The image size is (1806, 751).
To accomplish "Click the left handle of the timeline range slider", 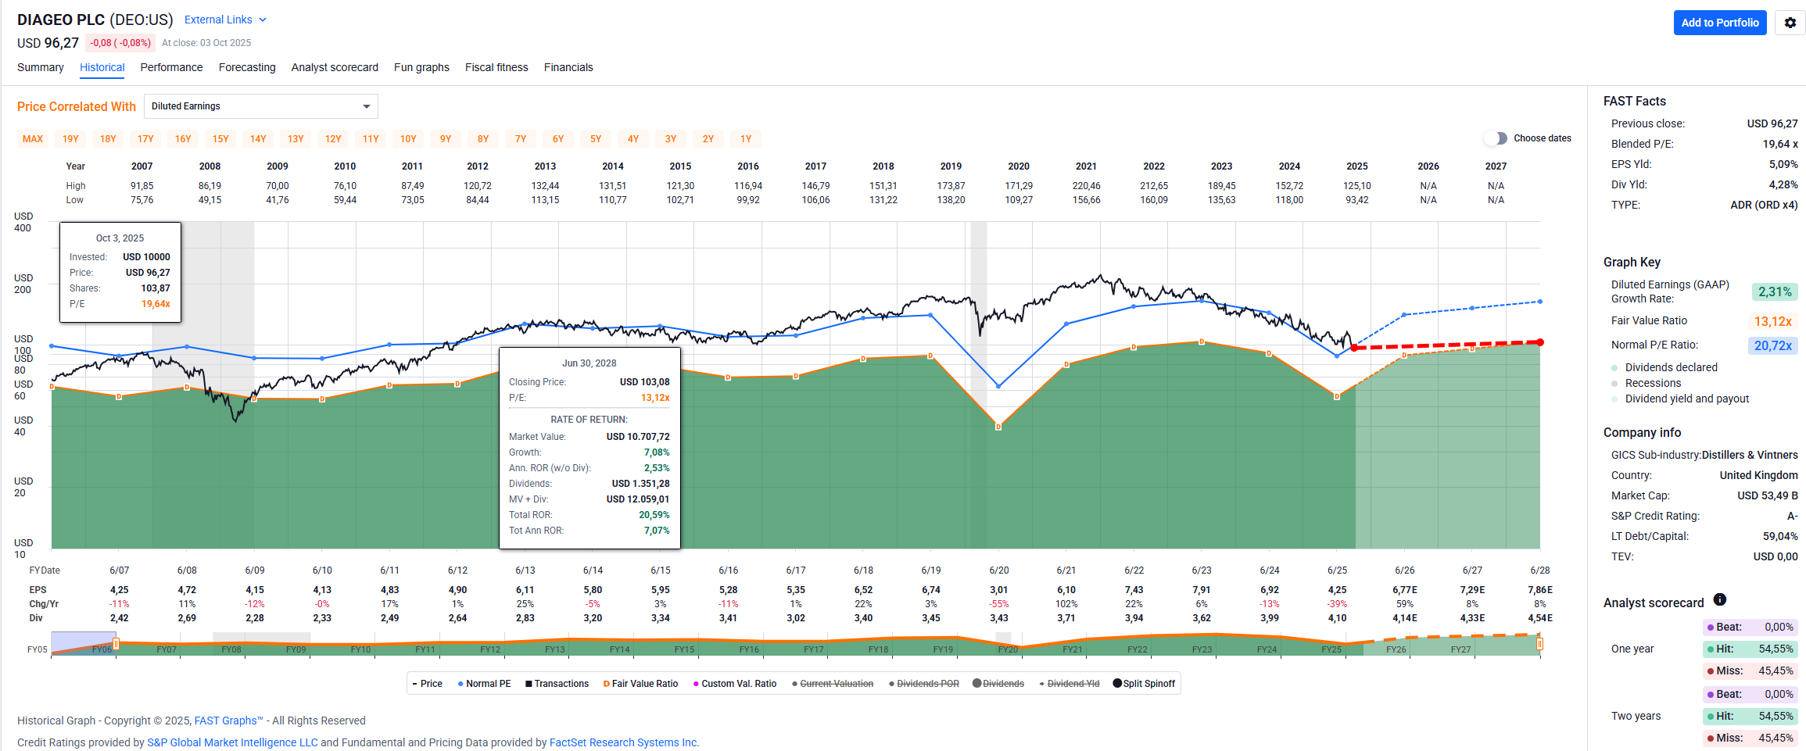I will [116, 644].
